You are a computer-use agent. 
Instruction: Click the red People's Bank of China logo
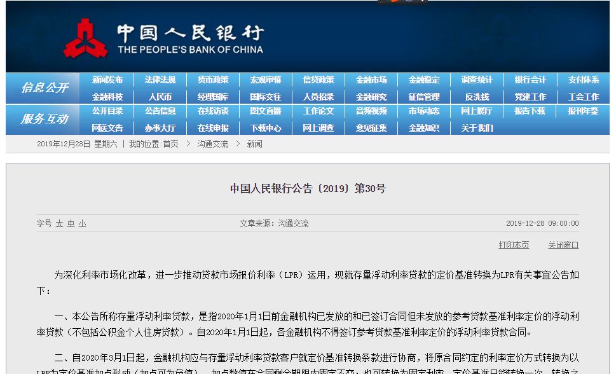tap(85, 38)
